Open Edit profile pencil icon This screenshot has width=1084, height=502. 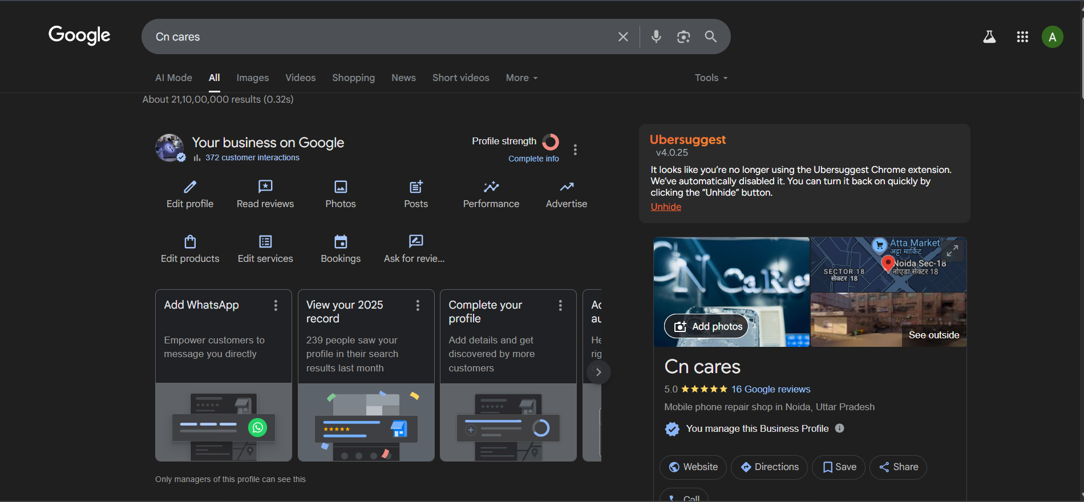(x=190, y=187)
